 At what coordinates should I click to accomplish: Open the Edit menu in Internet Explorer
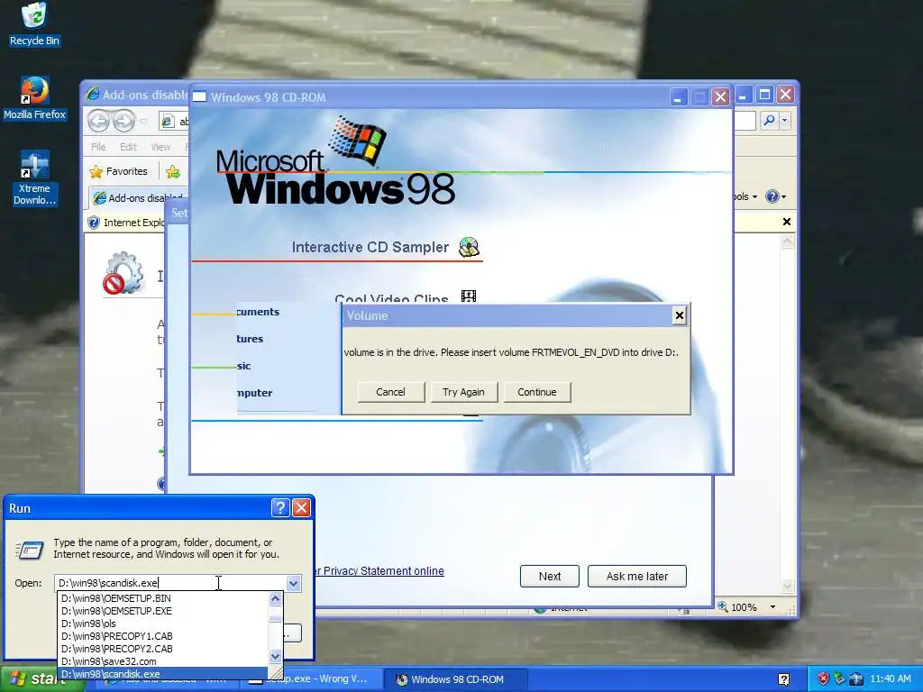pos(128,147)
